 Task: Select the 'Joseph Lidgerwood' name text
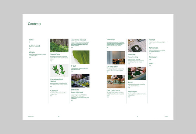[x=77, y=92]
